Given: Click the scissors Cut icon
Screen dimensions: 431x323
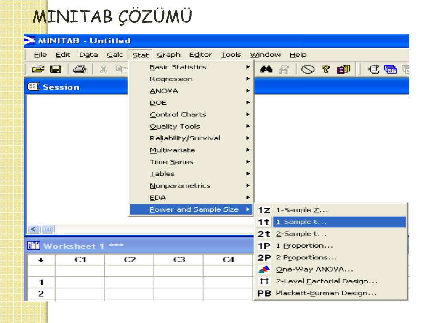Looking at the screenshot, I should click(x=104, y=69).
